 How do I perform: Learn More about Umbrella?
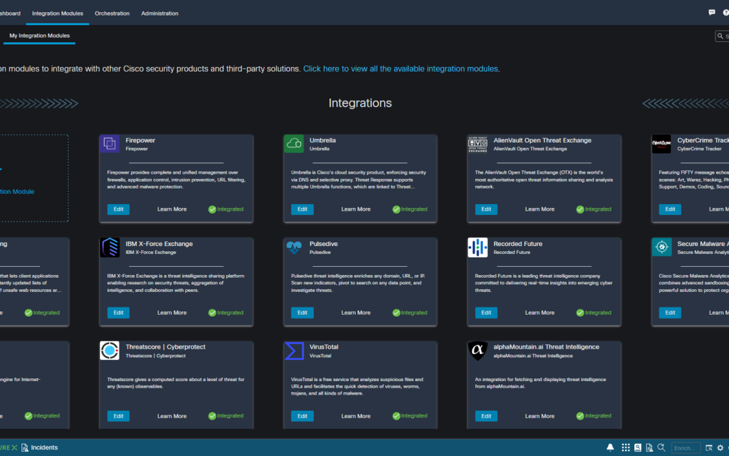tap(356, 209)
